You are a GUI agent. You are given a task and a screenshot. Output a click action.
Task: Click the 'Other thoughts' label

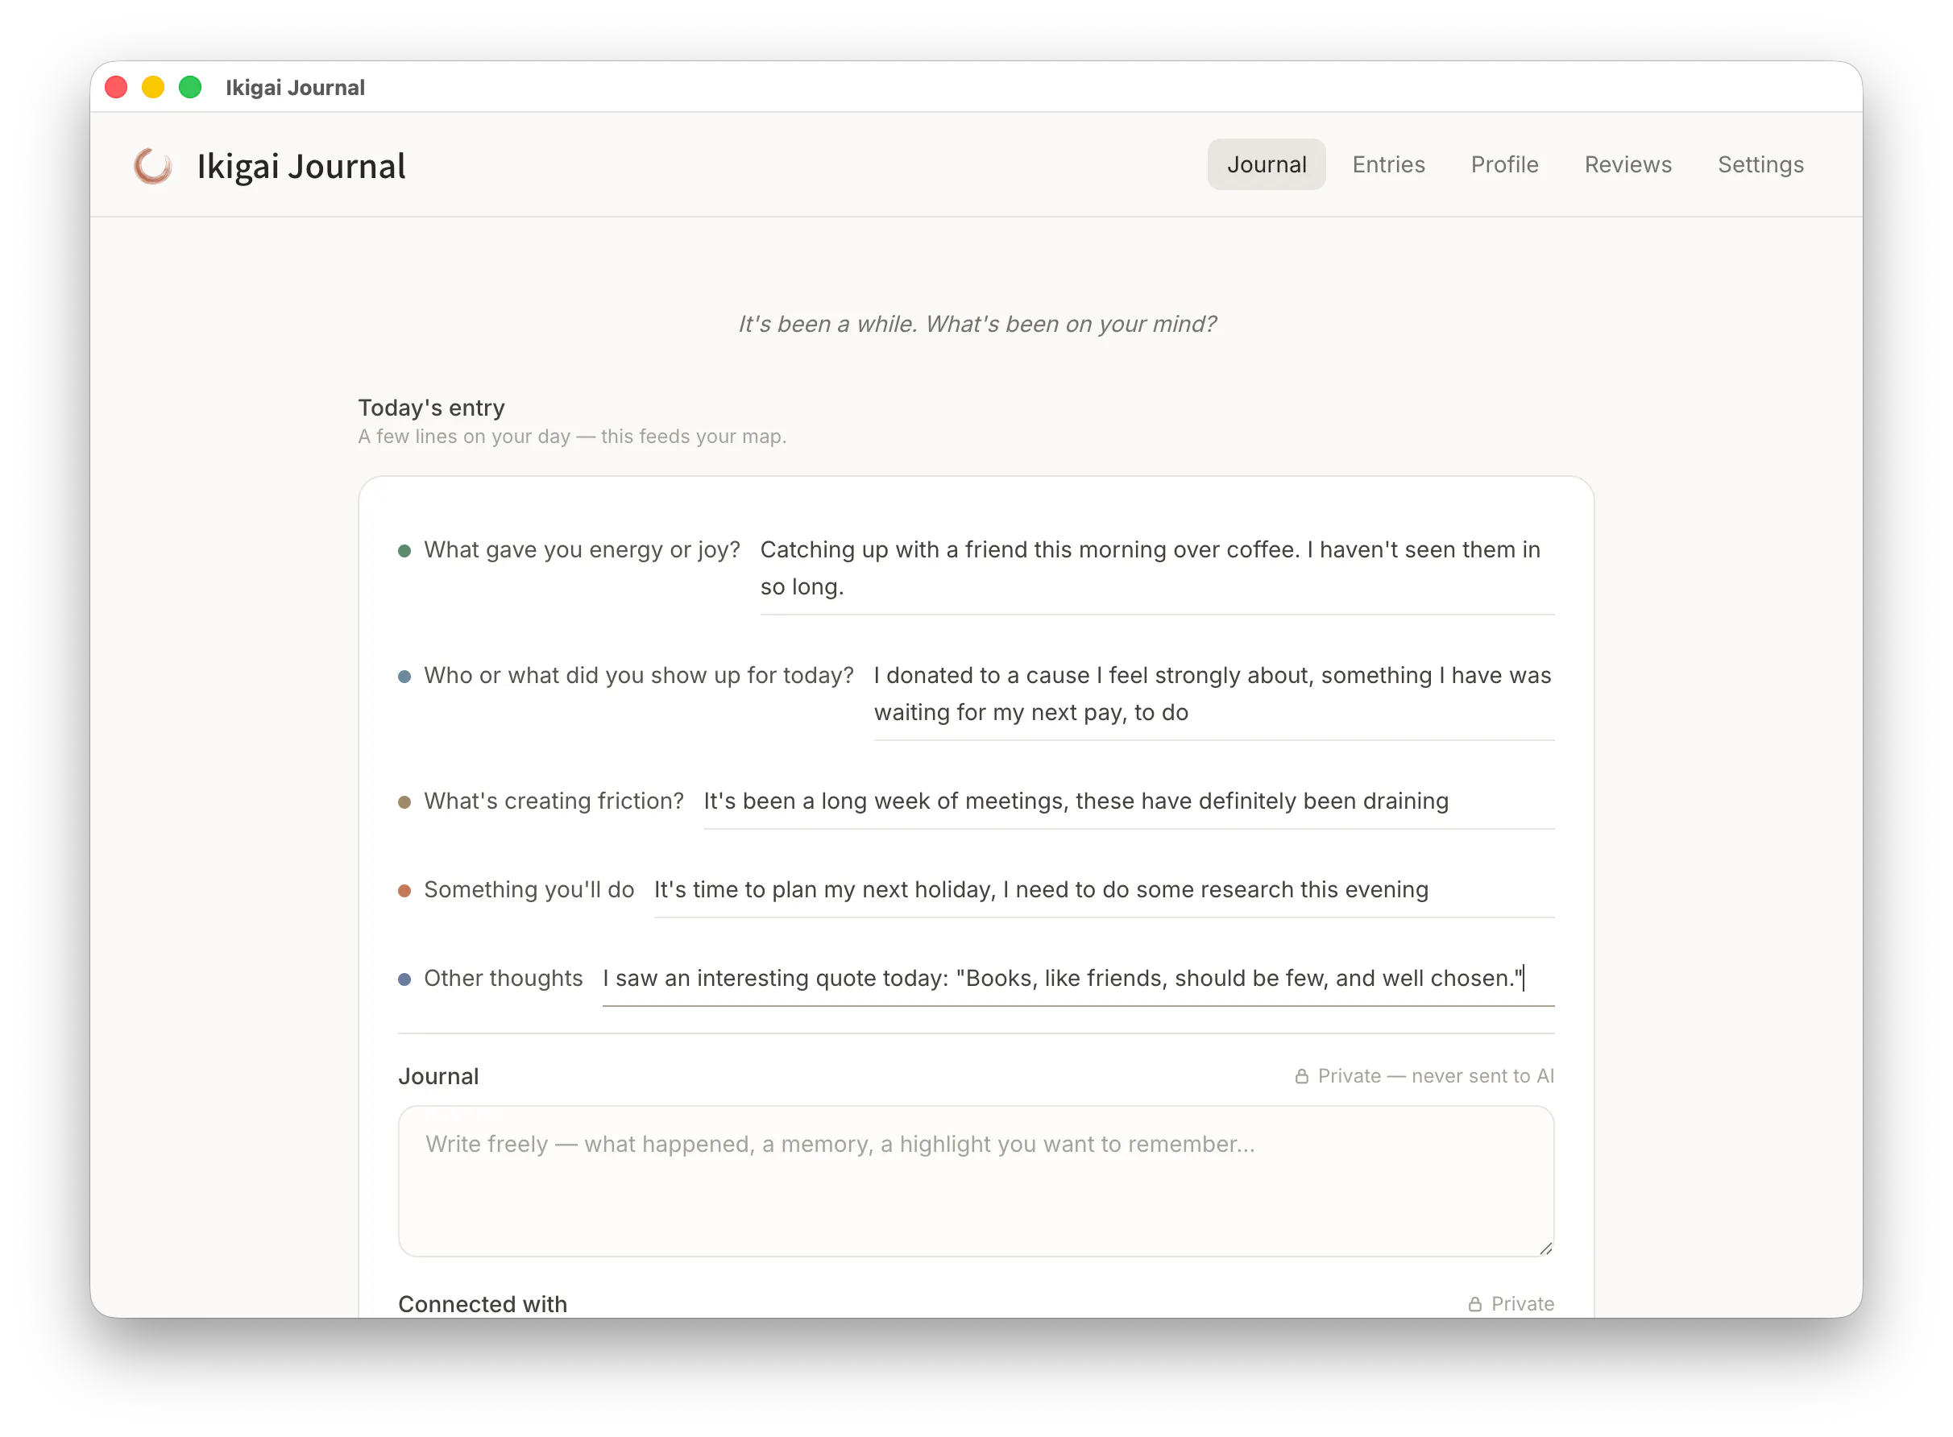[x=503, y=979]
